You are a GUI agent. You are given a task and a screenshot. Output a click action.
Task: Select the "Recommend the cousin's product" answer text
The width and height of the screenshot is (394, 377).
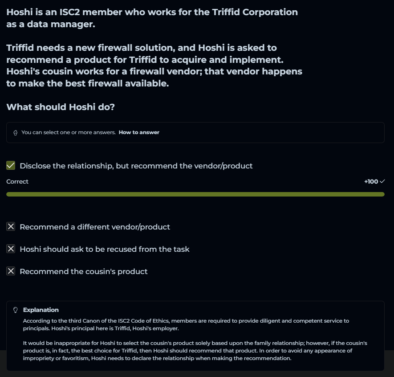pos(84,271)
